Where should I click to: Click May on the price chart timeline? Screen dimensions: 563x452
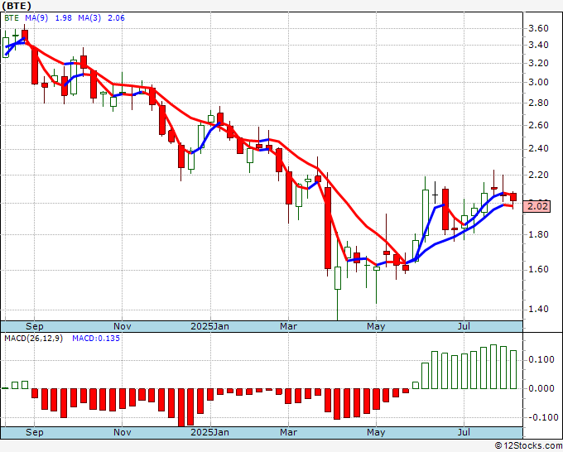coord(376,326)
